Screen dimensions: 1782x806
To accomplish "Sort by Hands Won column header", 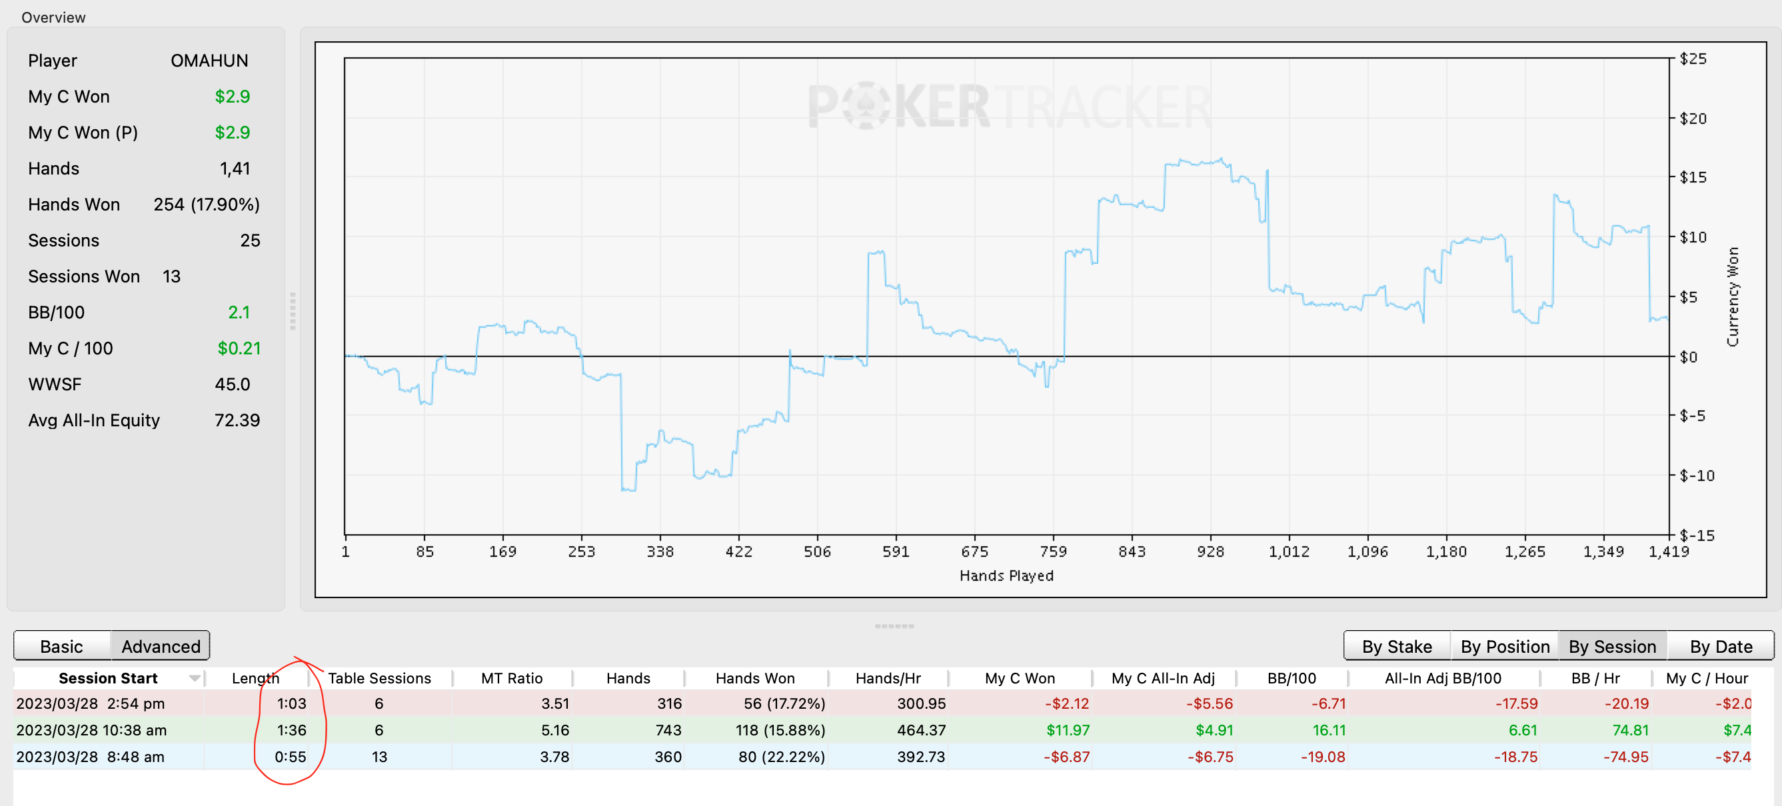I will [755, 677].
